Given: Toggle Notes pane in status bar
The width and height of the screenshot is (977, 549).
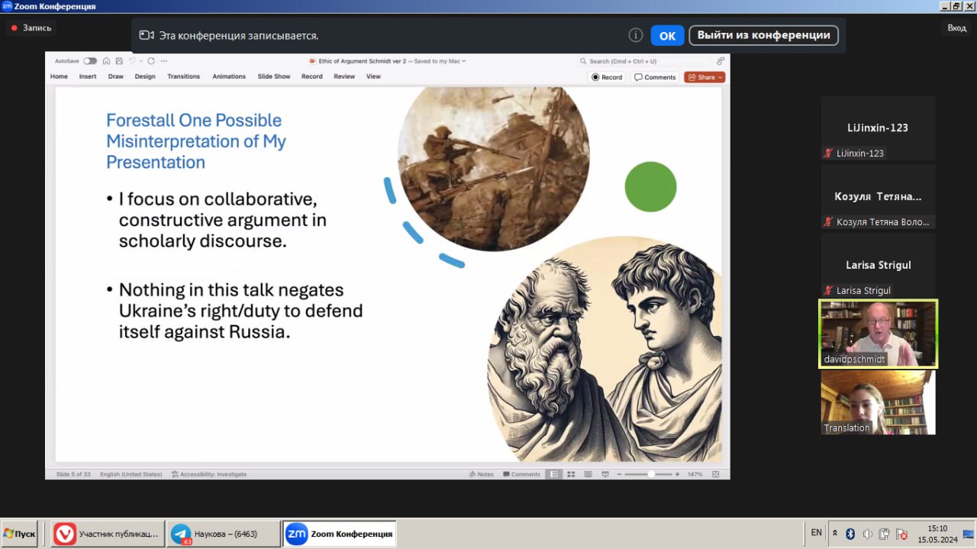Looking at the screenshot, I should (482, 474).
